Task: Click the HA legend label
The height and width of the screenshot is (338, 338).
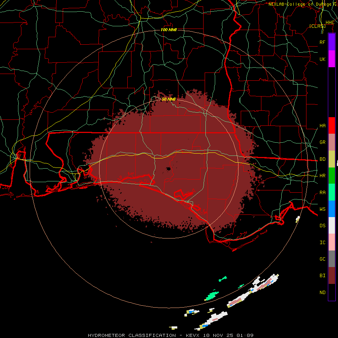Action: tap(322, 126)
